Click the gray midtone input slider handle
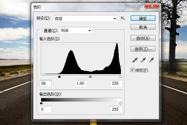 (90, 76)
